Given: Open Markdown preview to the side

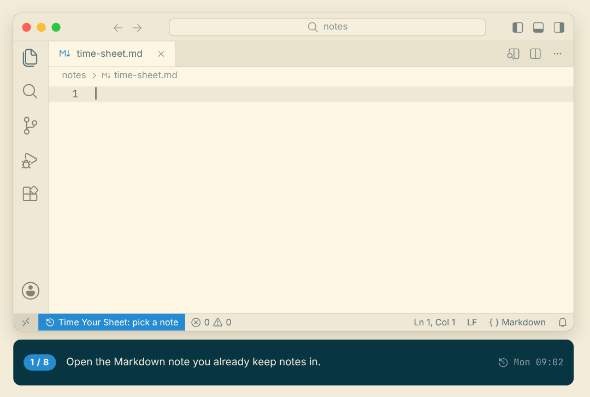Looking at the screenshot, I should (513, 54).
